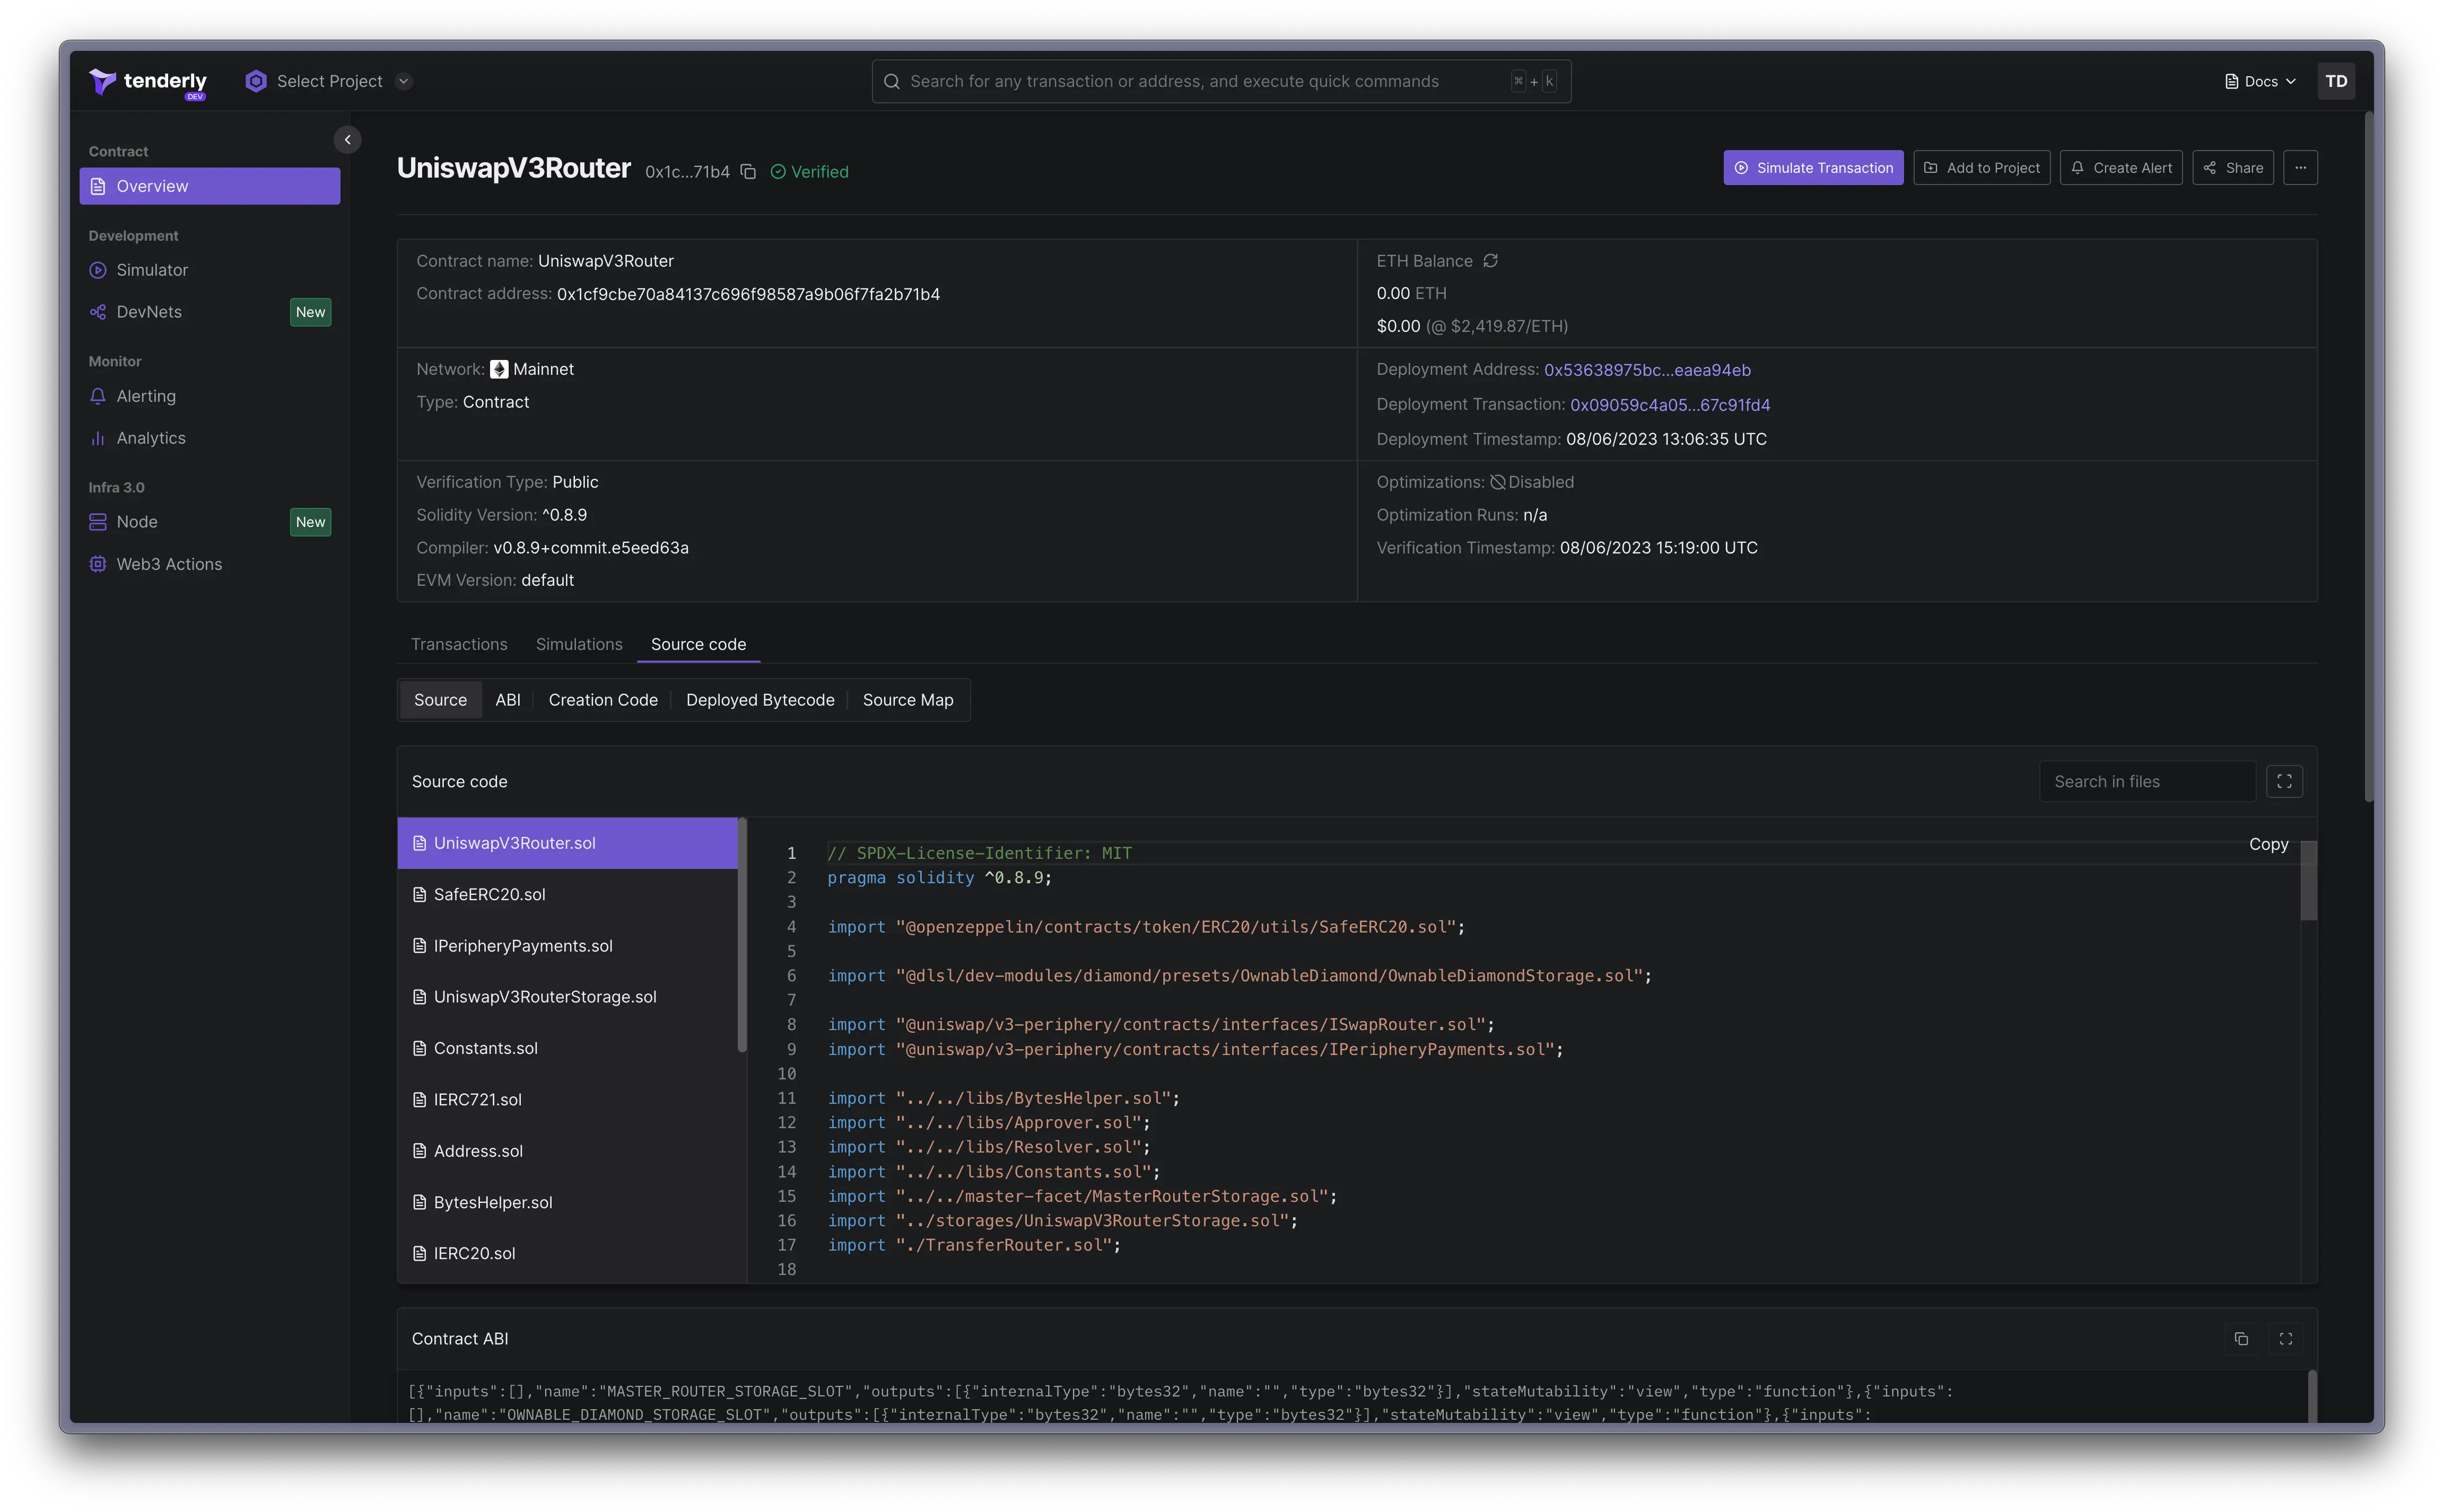Click Add to Project

pyautogui.click(x=1981, y=167)
